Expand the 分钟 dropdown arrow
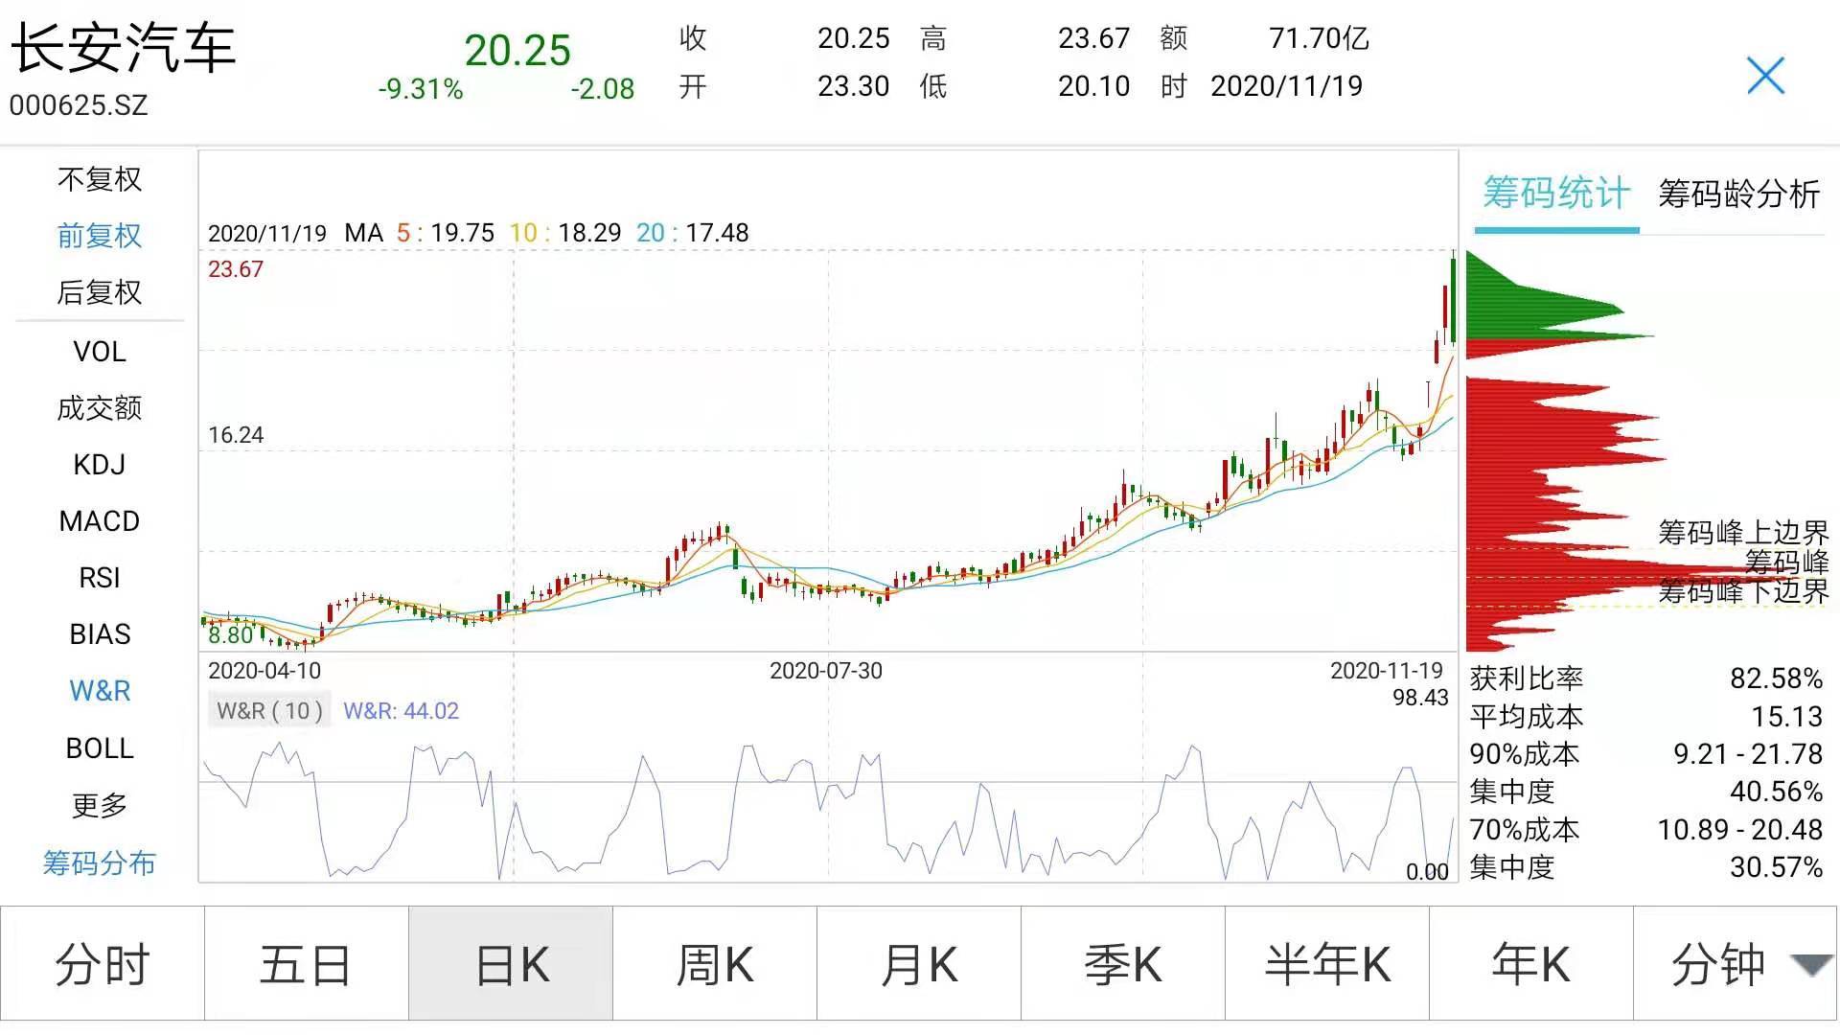Screen dimensions: 1840x1035 pyautogui.click(x=1810, y=965)
